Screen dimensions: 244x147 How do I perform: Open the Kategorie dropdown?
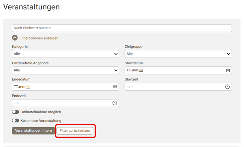tap(65, 54)
